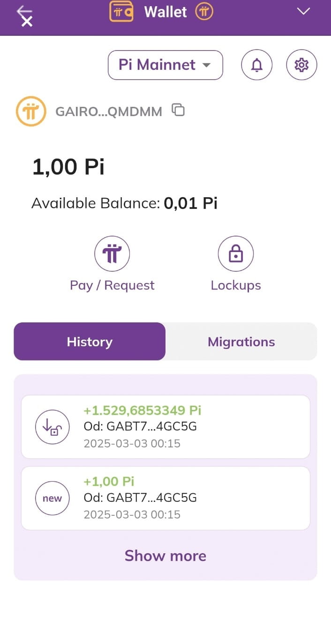
Task: Click Show more to load history
Action: click(165, 556)
